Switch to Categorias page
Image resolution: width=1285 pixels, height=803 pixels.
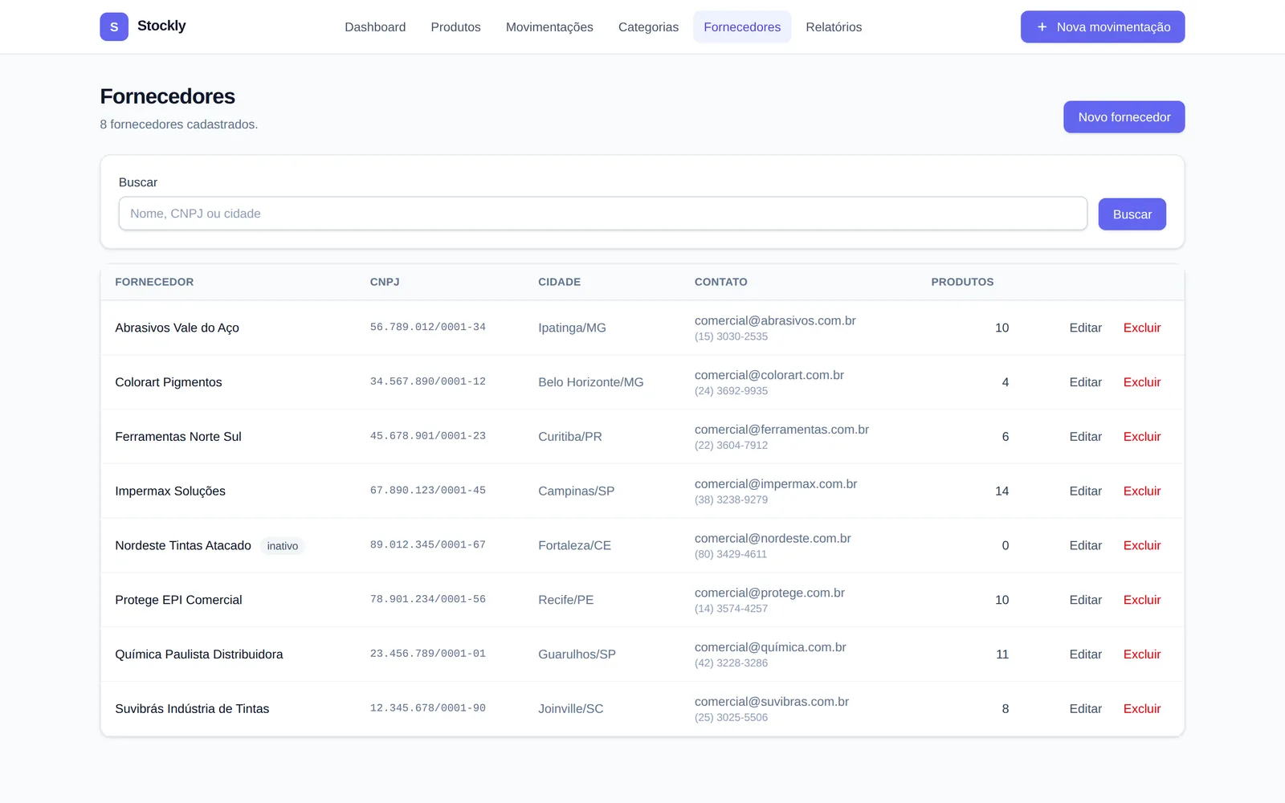(648, 27)
